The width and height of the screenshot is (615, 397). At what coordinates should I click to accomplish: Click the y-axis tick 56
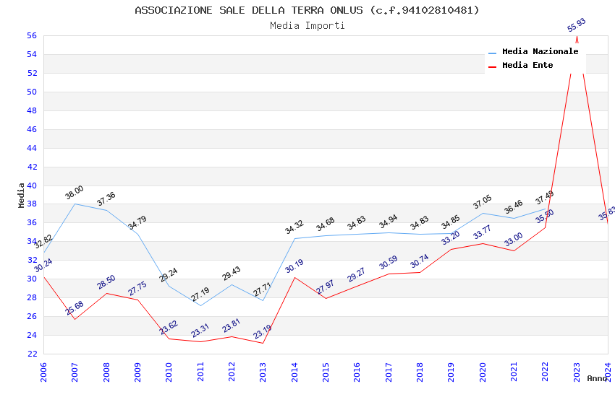click(32, 35)
